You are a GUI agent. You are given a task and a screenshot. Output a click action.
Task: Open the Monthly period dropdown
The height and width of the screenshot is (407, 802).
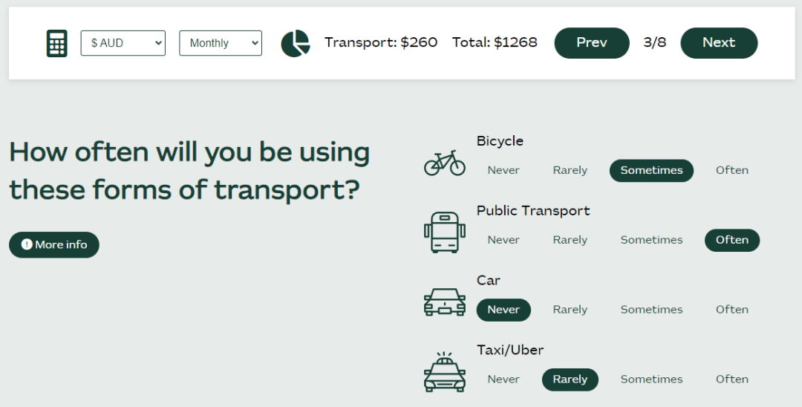tap(221, 43)
